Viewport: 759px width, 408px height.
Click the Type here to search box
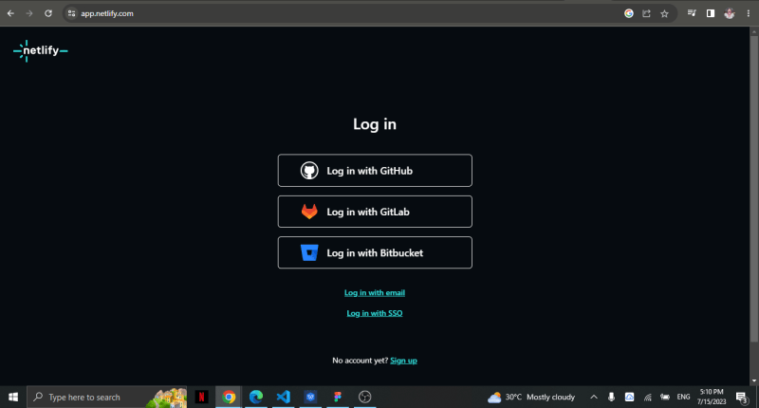[x=106, y=397]
